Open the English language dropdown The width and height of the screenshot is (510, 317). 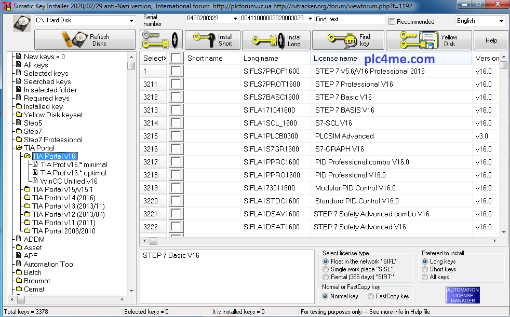coord(501,21)
